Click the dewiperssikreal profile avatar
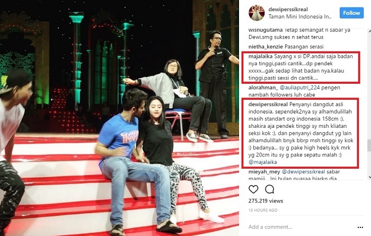 [257, 13]
